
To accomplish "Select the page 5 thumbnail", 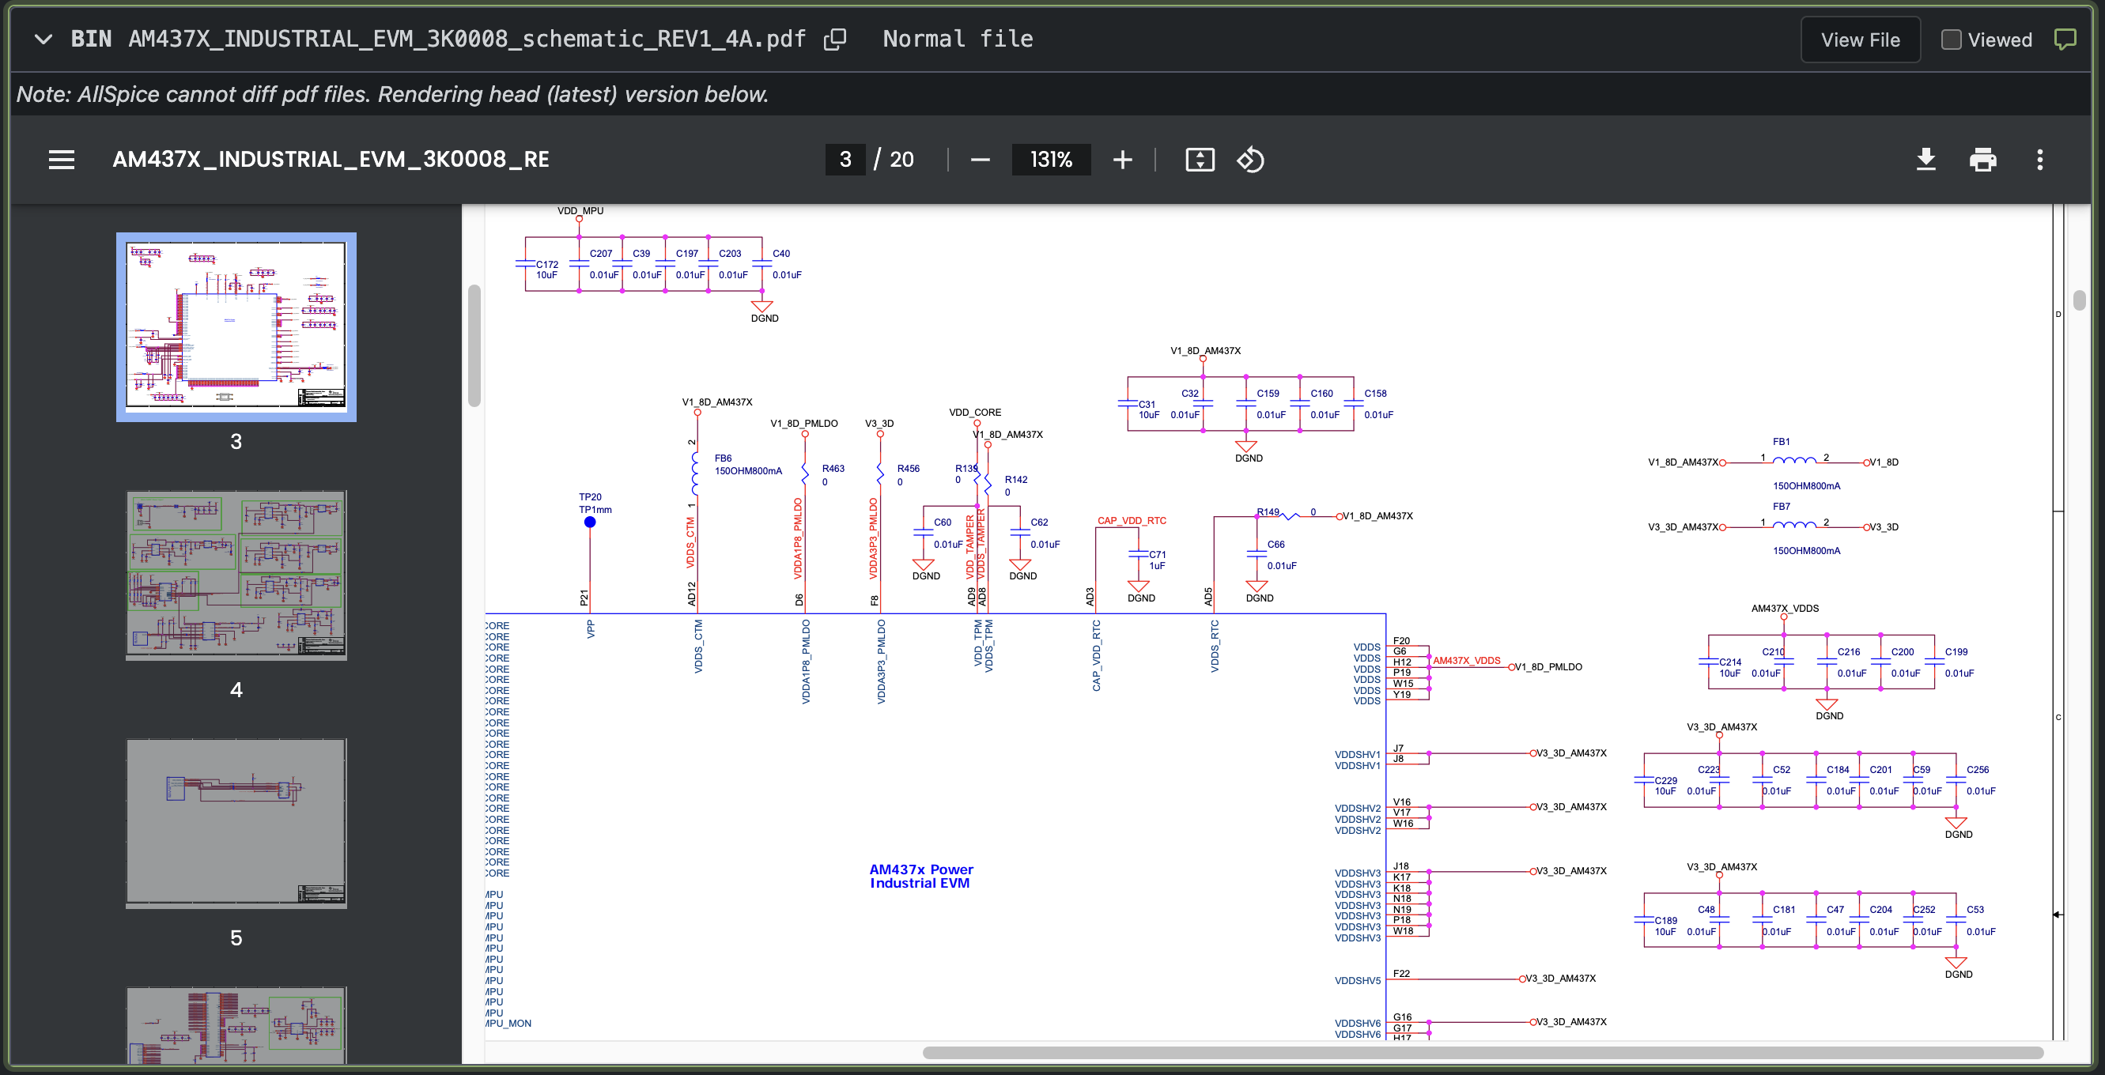I will [236, 824].
